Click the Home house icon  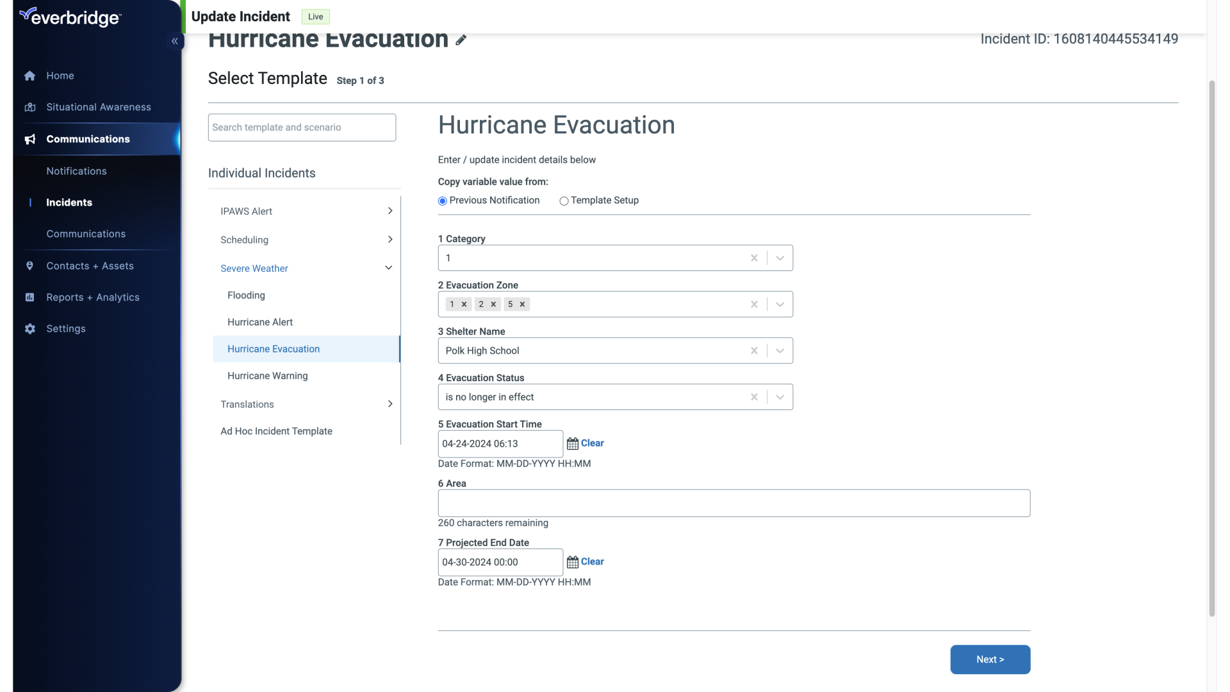(x=29, y=76)
